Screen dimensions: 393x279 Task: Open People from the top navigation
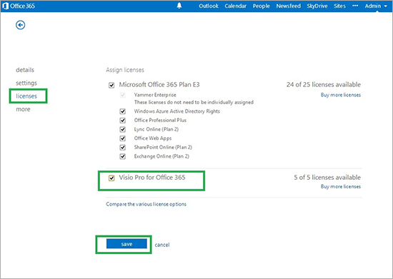(261, 6)
